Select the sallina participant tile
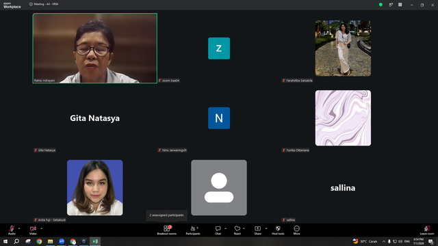 click(343, 188)
